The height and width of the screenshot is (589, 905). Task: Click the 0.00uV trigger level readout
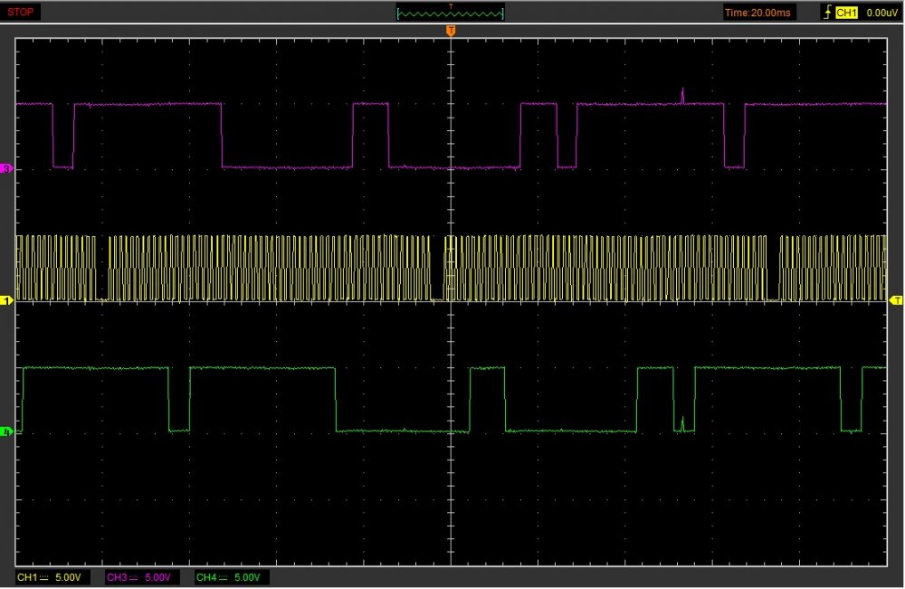click(x=881, y=13)
